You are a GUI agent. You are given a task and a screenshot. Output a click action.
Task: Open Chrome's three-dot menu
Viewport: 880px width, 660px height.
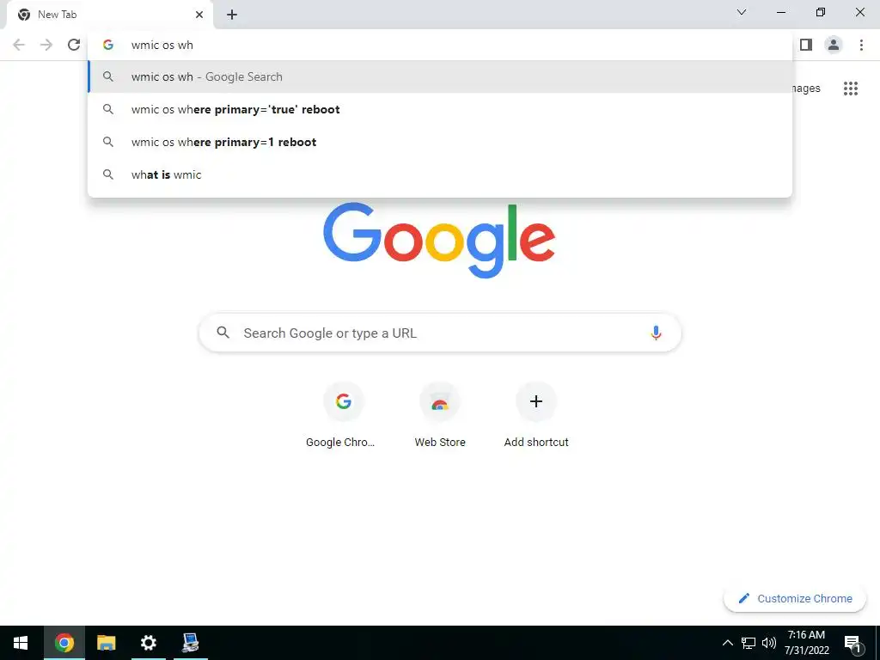point(861,45)
